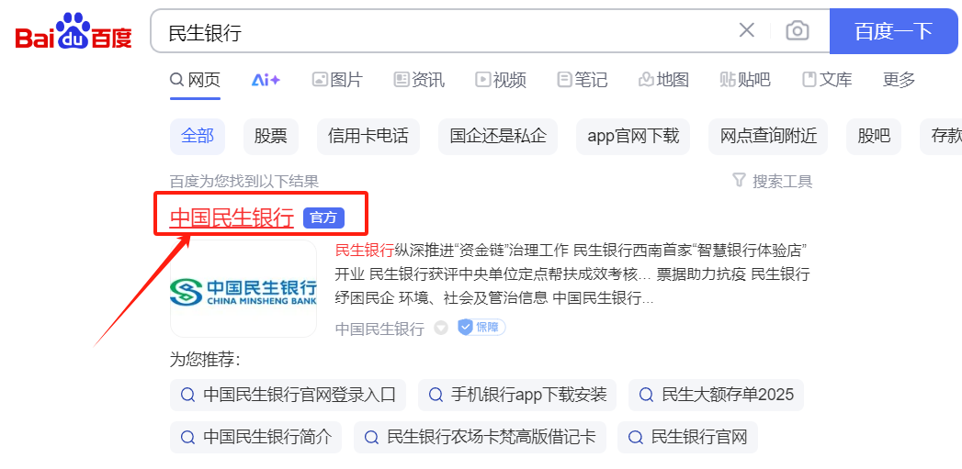This screenshot has width=962, height=469.
Task: Open the 中国民生银行 result title link
Action: click(x=232, y=218)
